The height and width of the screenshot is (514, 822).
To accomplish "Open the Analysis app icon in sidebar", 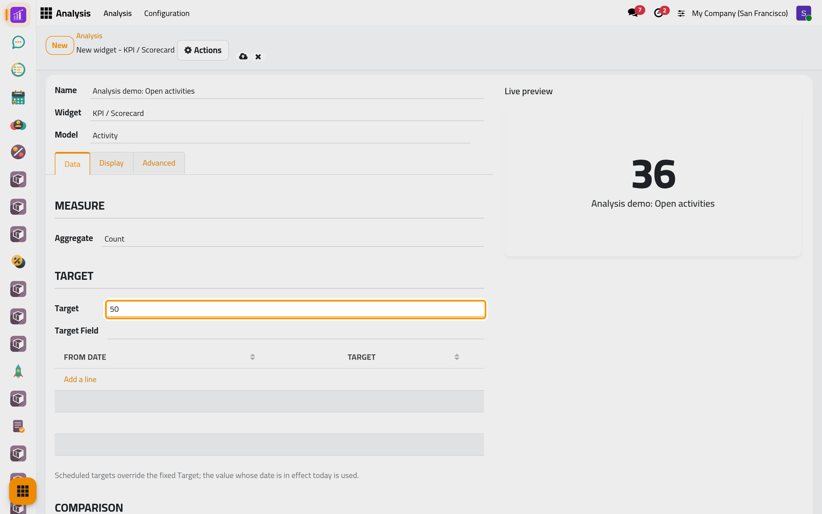I will (x=18, y=15).
